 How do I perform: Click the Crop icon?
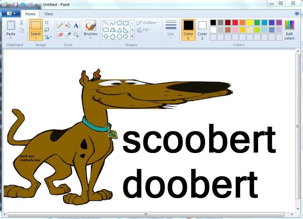tap(47, 23)
